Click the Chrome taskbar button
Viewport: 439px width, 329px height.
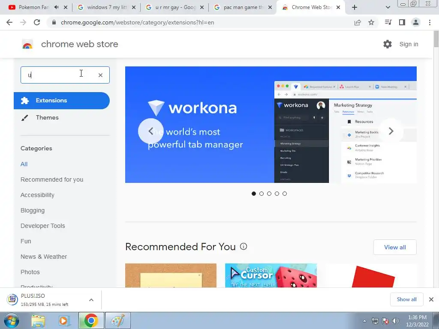coord(91,320)
